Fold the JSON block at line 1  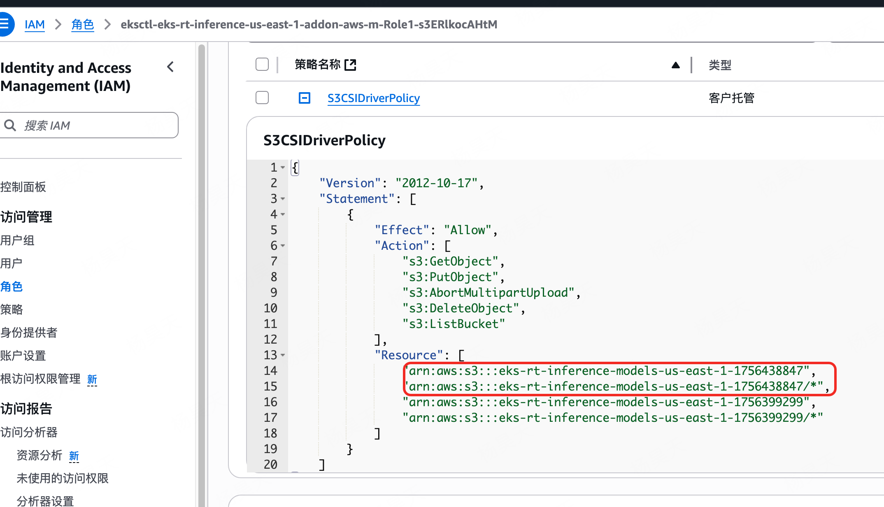283,167
